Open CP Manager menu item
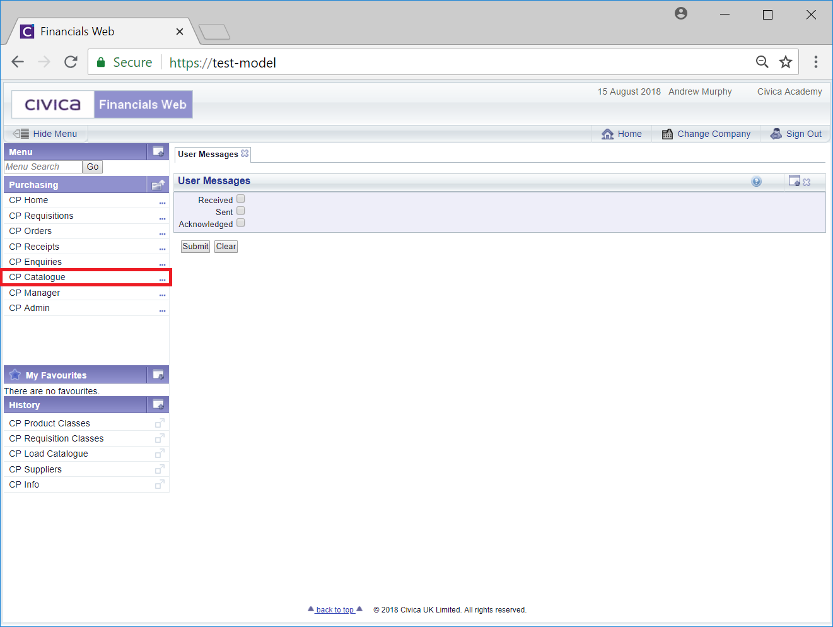 35,293
